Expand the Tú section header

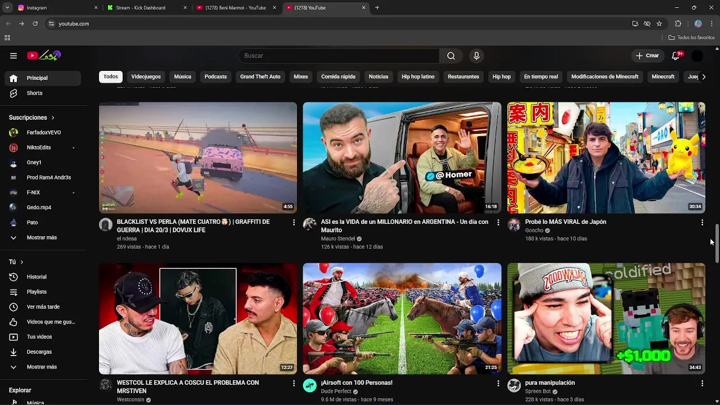click(16, 262)
